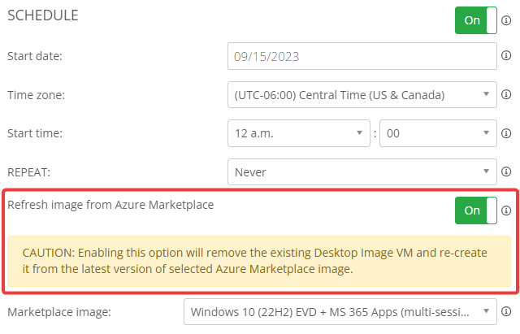
Task: Expand the REPEAT dropdown showing Never
Action: click(362, 172)
